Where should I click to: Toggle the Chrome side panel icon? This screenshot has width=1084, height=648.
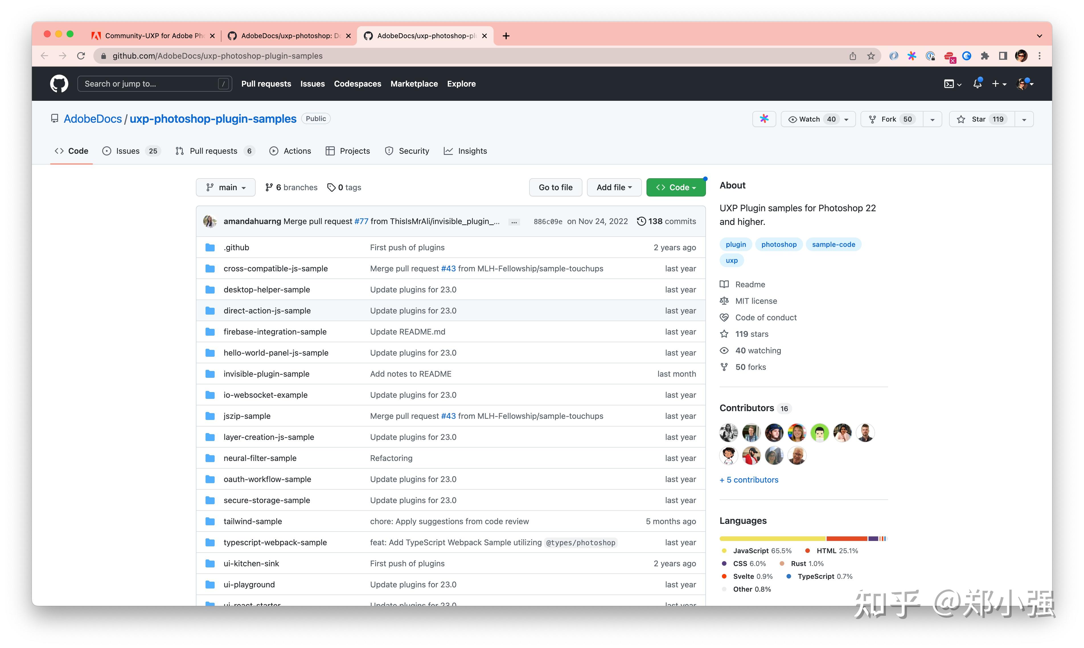[1003, 56]
